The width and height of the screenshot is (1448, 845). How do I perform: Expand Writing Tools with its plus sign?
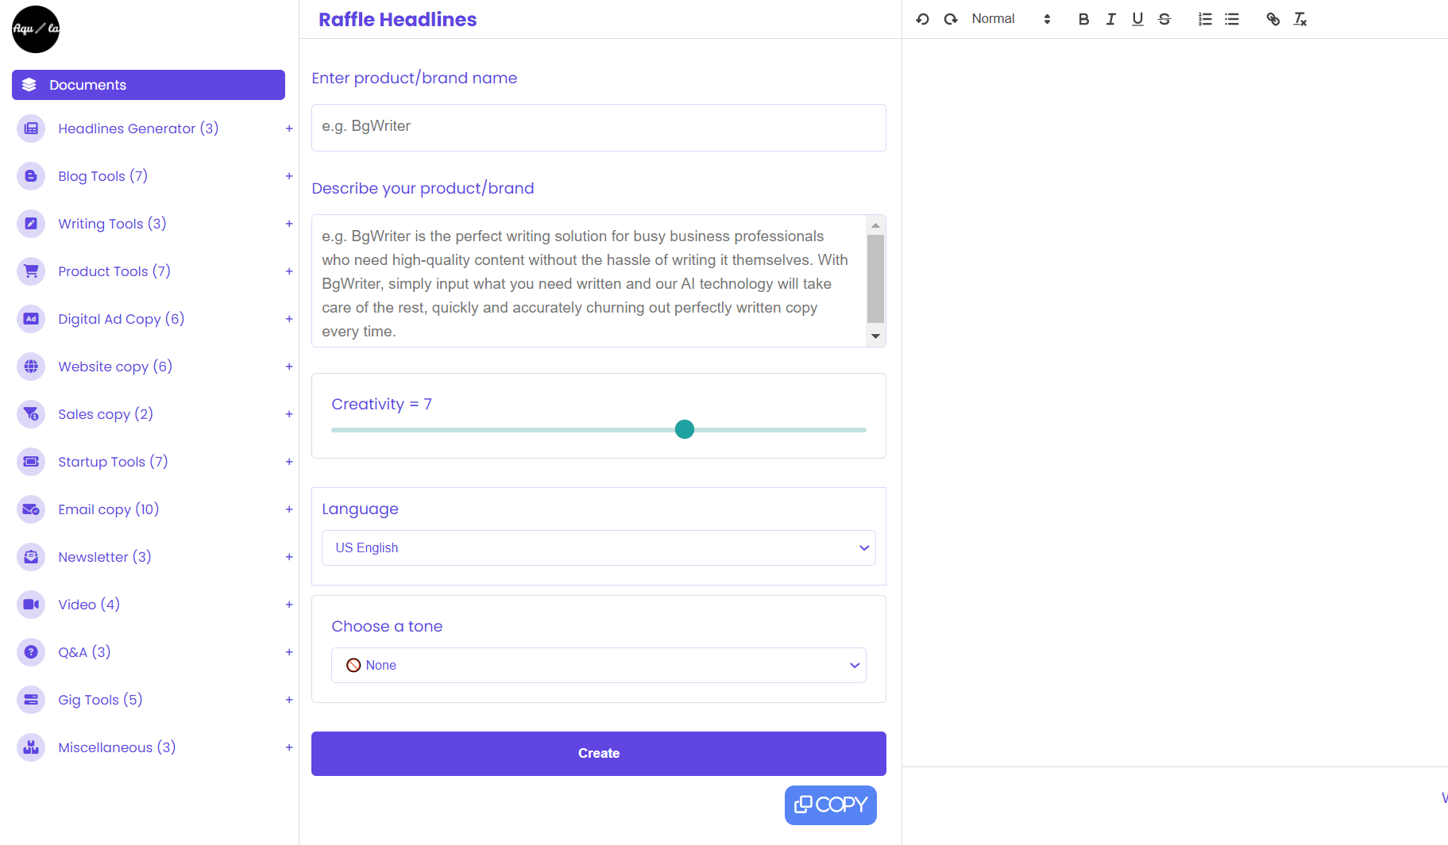[x=289, y=224]
